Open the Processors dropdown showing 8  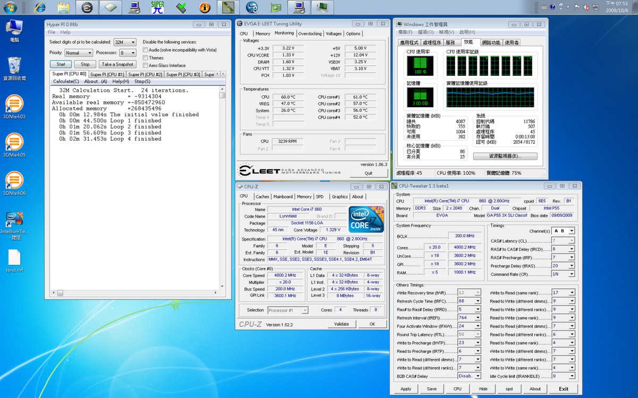pos(128,53)
